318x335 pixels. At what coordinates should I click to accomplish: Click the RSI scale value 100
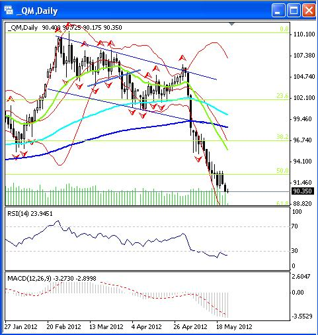(x=297, y=211)
